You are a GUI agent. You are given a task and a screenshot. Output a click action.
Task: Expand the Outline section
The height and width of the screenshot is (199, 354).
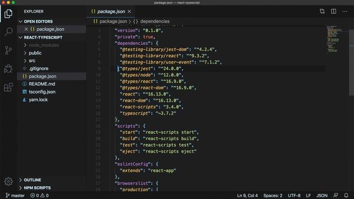pyautogui.click(x=20, y=180)
